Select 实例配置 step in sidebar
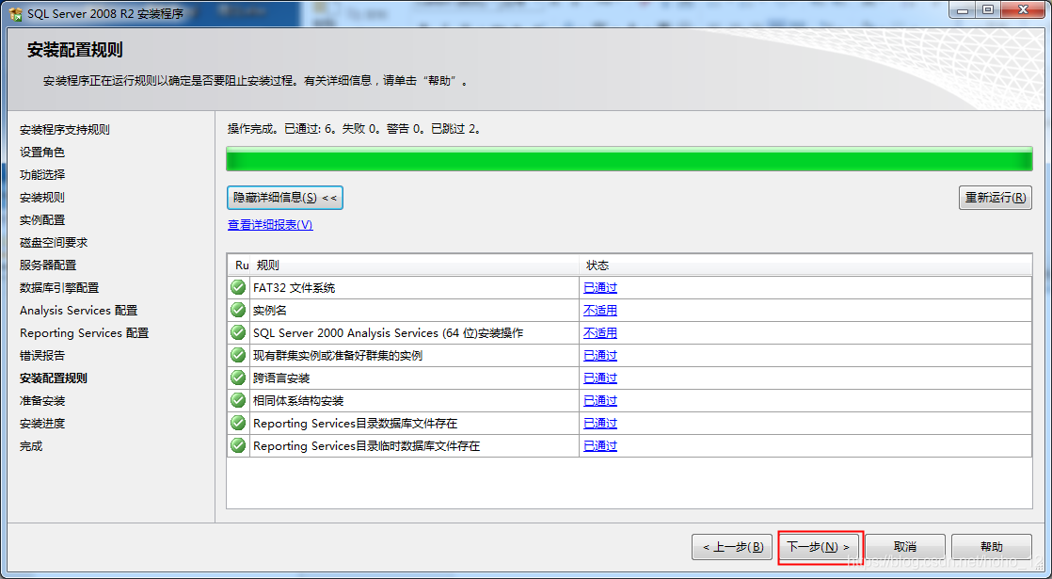 click(42, 219)
